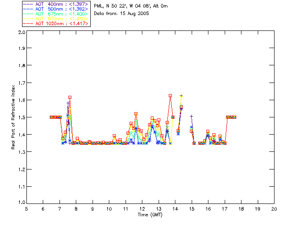Image resolution: width=282 pixels, height=226 pixels.
Task: Click the AOT 1020nm red legend entry
Action: (x=56, y=23)
